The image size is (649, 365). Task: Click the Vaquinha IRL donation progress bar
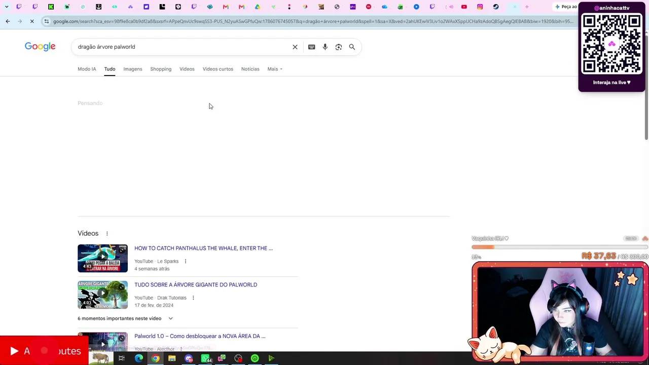[x=560, y=247]
